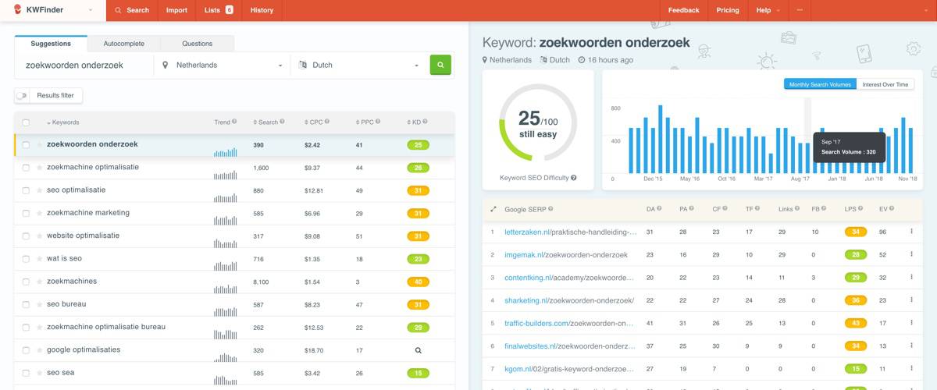Star the zoekwoorden onderzoek keyword

coord(39,144)
